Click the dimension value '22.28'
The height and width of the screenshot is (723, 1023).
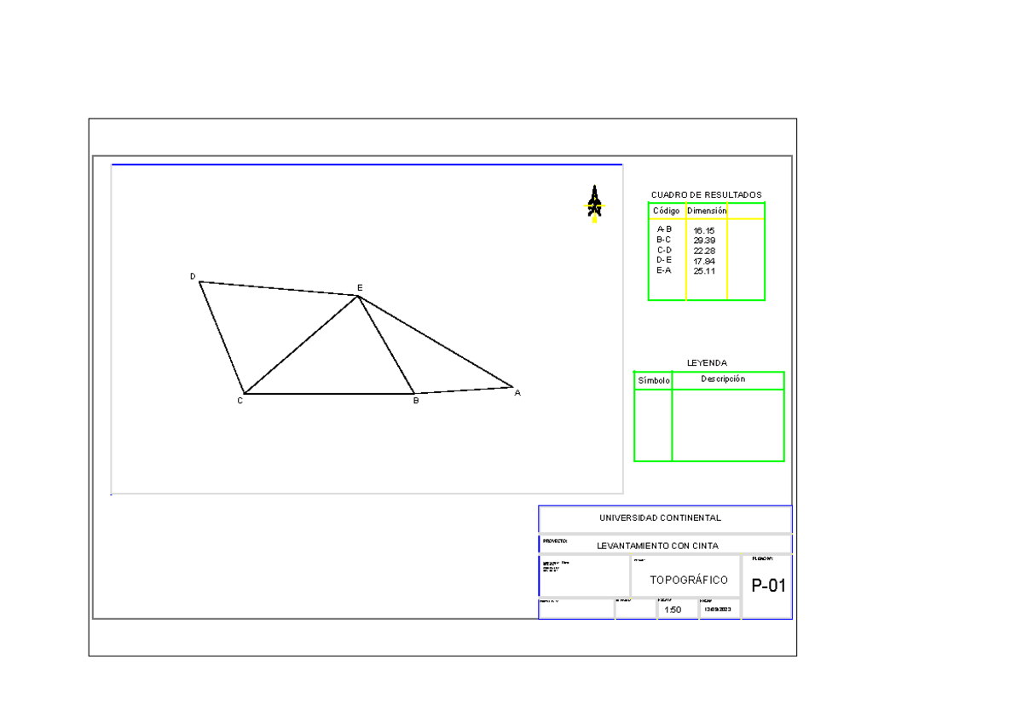[x=704, y=251]
